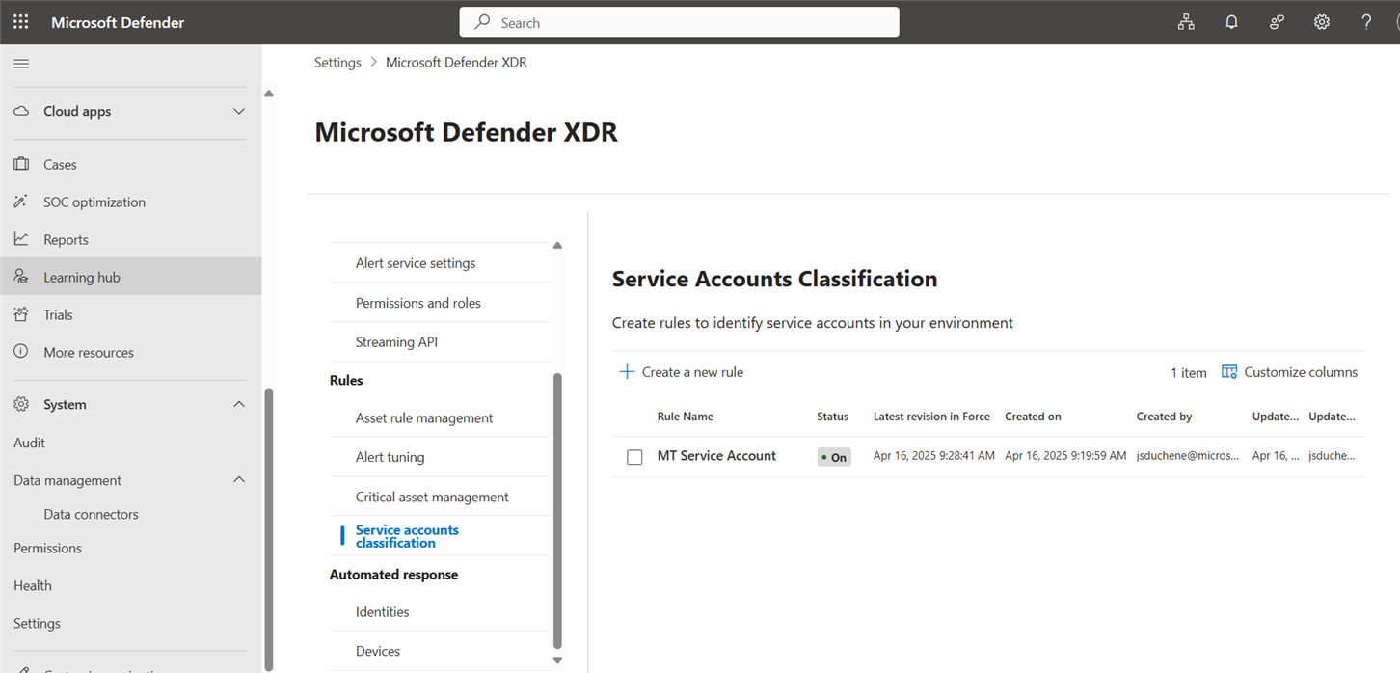Sort by Rule Name column header

tap(686, 417)
